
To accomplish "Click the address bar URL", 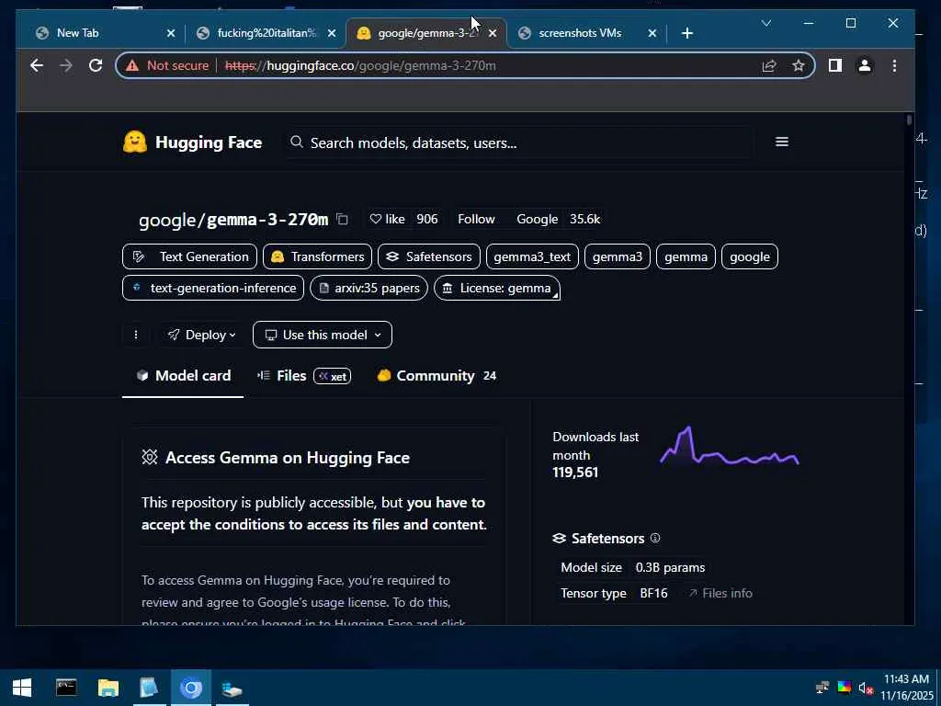I will coord(360,65).
